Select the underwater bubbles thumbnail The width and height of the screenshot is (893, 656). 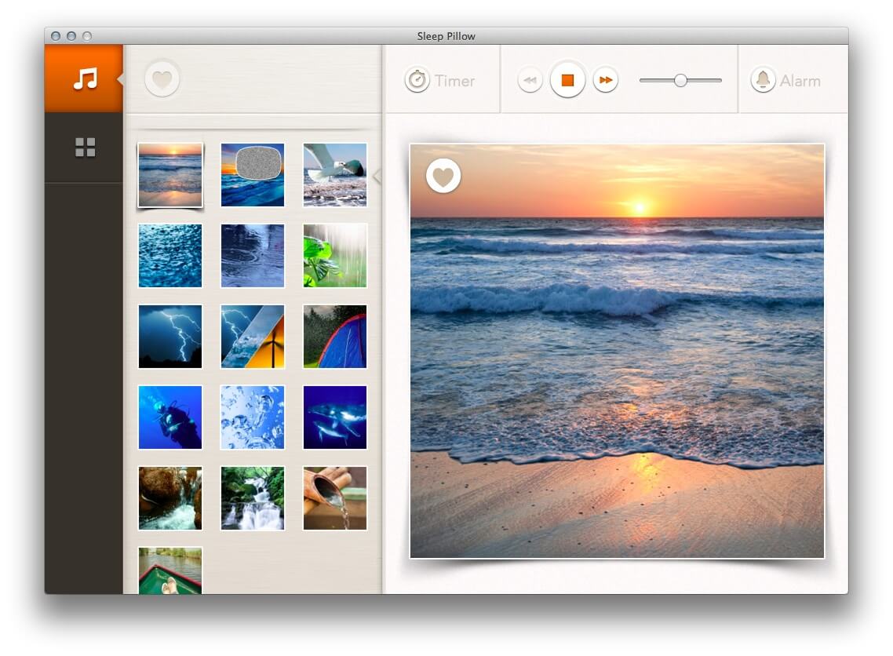coord(253,417)
